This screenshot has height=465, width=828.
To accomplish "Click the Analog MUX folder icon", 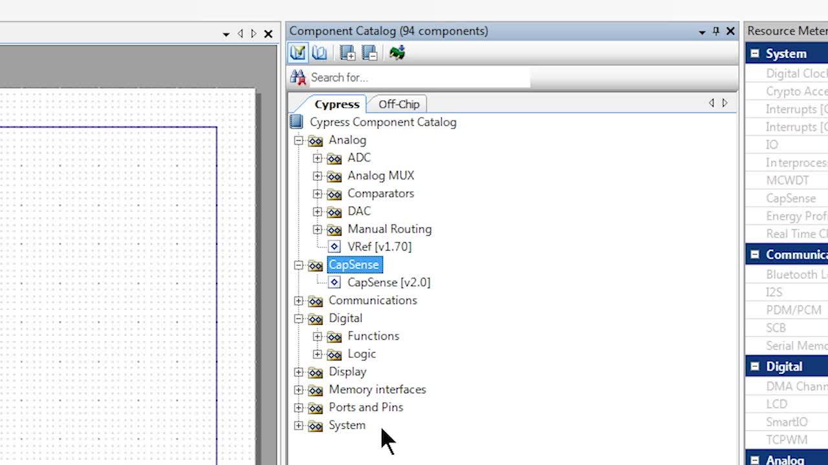I will (x=334, y=176).
